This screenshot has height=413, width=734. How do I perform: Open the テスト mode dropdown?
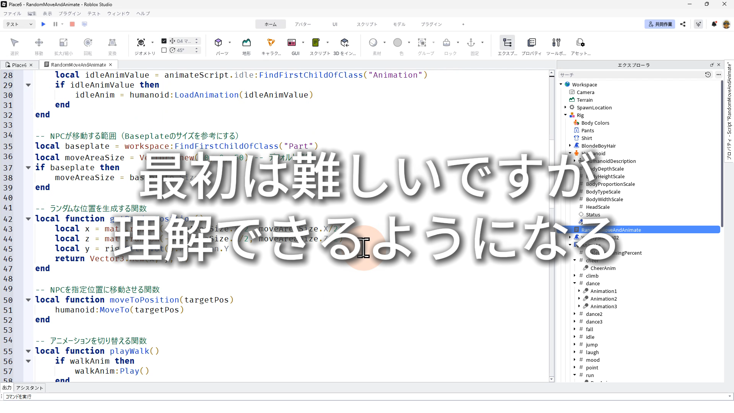point(19,24)
